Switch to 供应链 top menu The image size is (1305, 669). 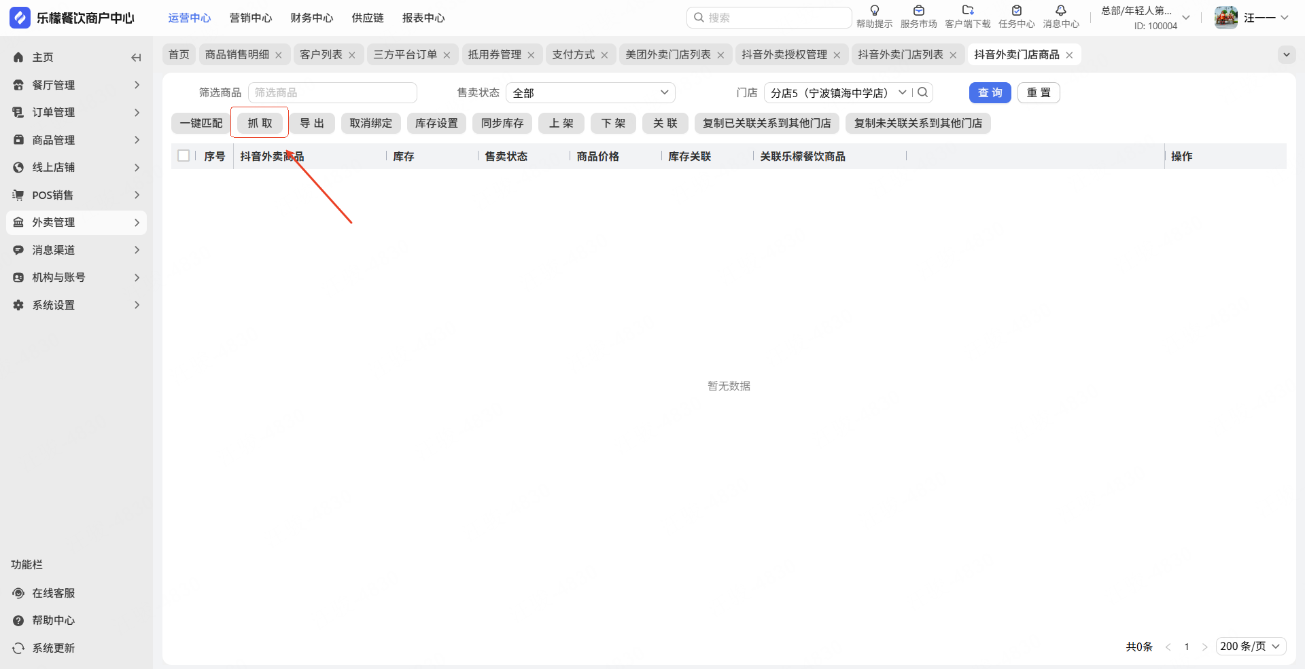pos(368,18)
